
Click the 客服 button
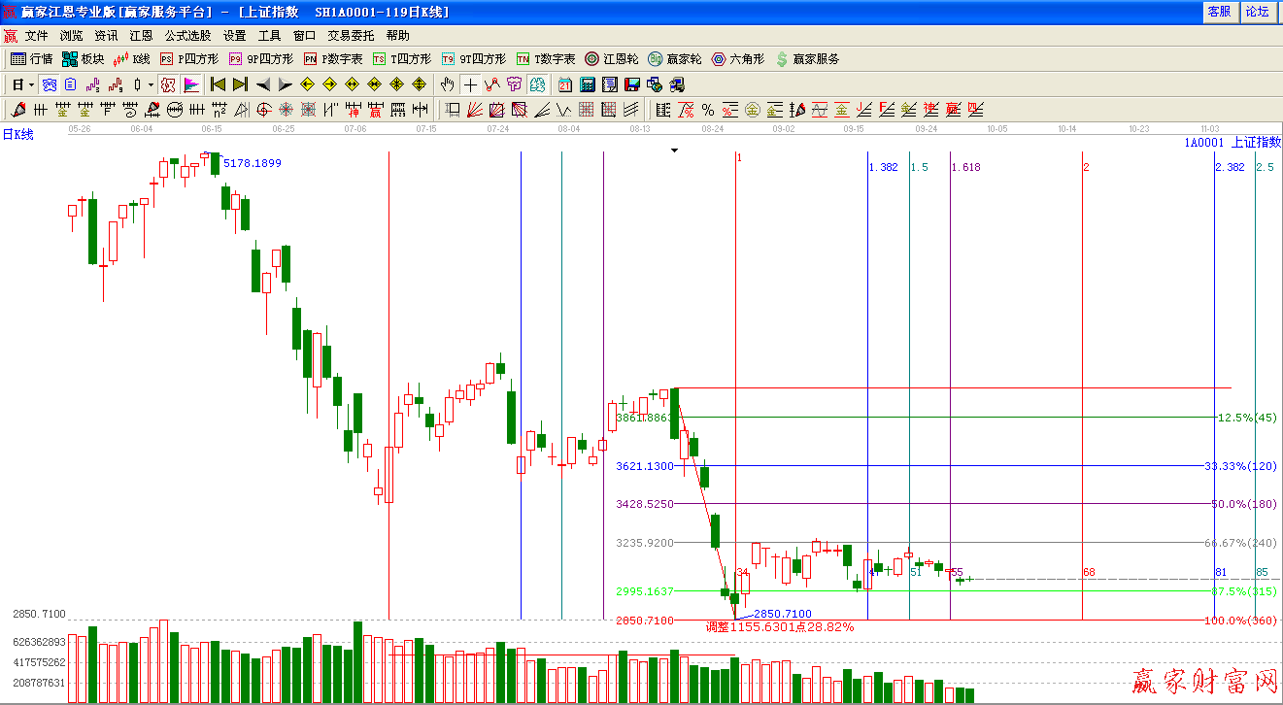pos(1219,12)
